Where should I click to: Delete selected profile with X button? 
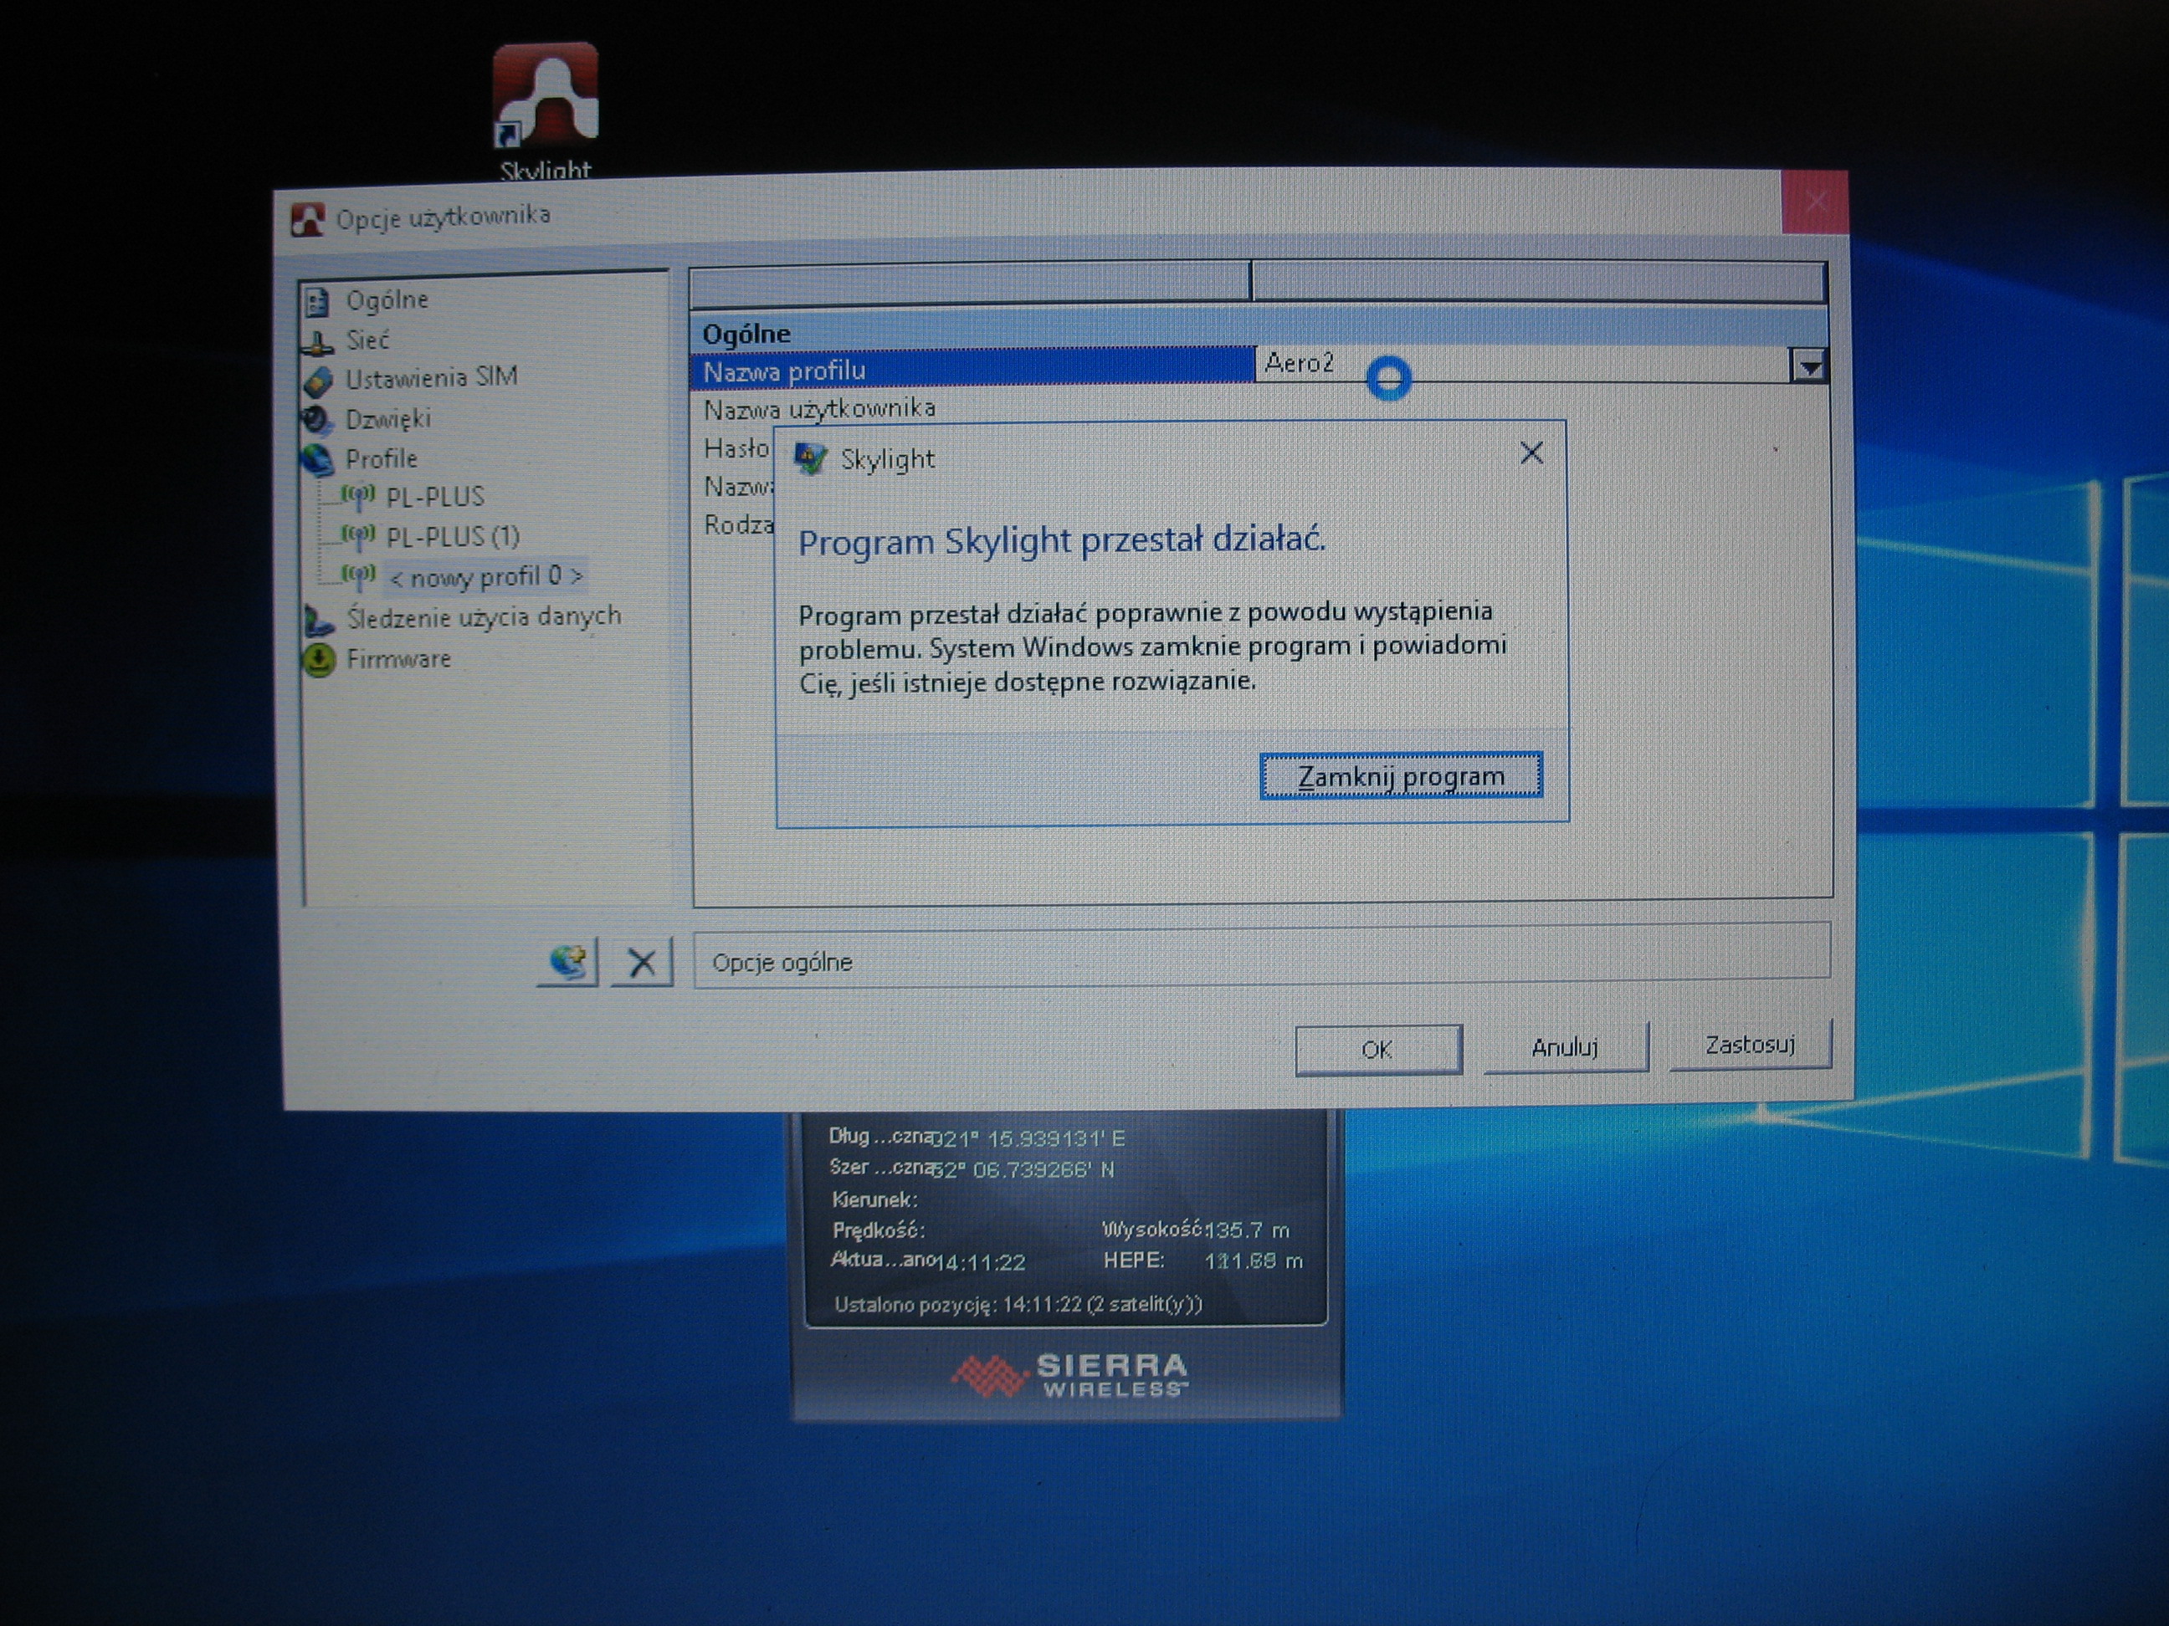coord(643,962)
